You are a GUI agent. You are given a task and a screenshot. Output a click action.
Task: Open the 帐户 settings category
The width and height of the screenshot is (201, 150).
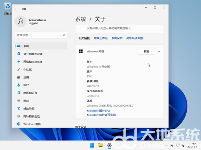tap(41, 85)
